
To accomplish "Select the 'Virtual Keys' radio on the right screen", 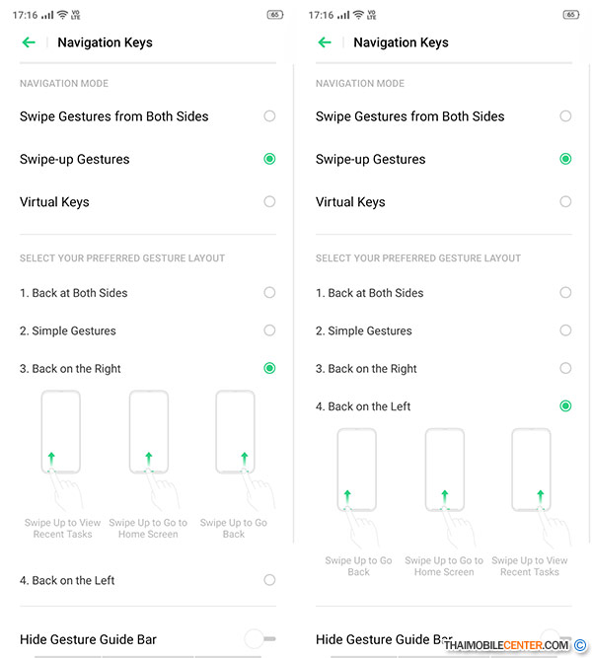I will click(565, 201).
